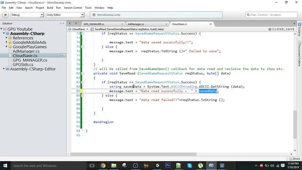
Task: Open the Debug configuration dropdown
Action: coord(27,15)
